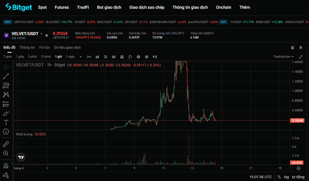Toggle tự động auto scale
Image resolution: width=309 pixels, height=181 pixels.
click(298, 177)
